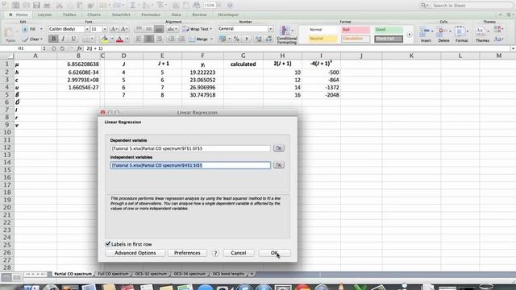
Task: Apply the pink Bad cell style
Action: (356, 30)
